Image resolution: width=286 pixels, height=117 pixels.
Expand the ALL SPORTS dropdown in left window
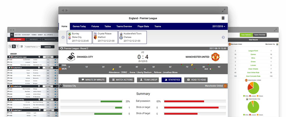[x=49, y=35]
